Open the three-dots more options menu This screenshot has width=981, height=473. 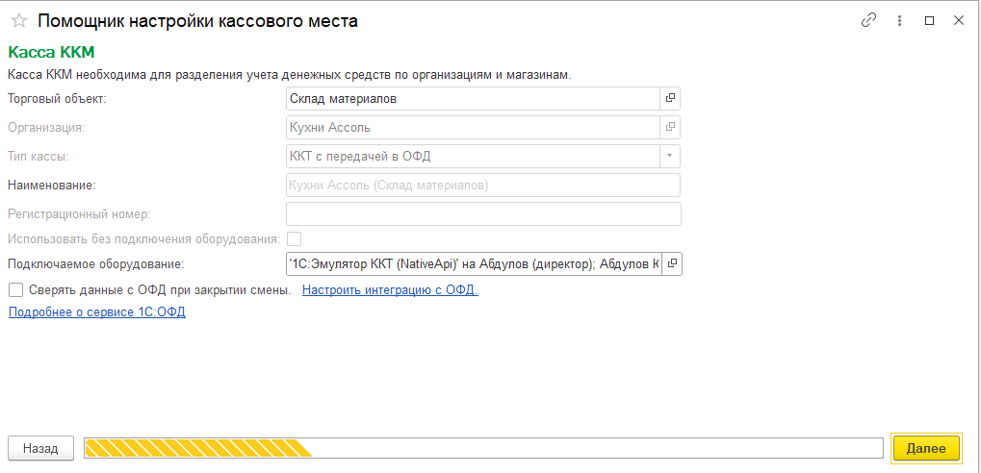point(900,20)
